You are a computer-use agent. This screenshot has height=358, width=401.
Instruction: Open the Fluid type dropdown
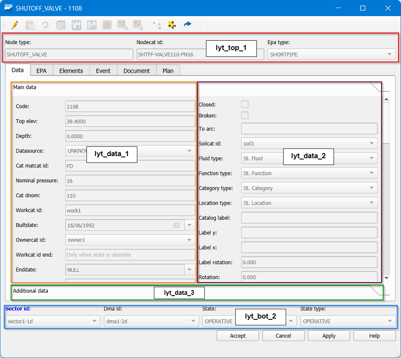(x=309, y=158)
